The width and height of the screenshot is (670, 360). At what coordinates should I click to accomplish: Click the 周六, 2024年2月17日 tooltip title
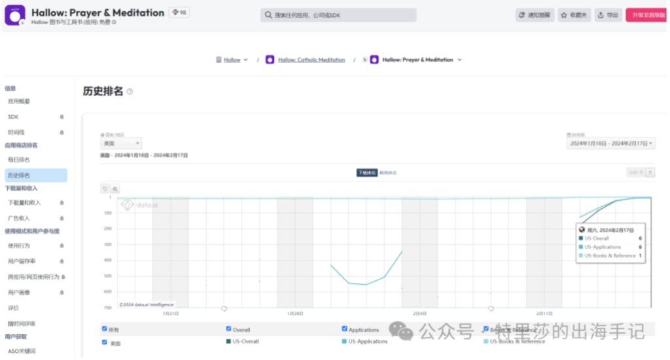[610, 230]
